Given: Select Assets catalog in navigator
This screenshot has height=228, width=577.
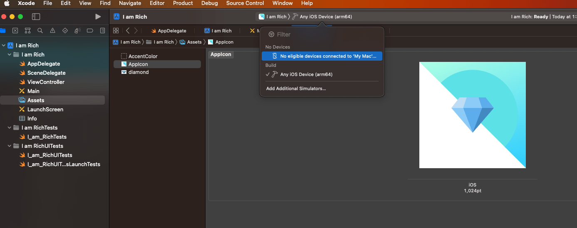Looking at the screenshot, I should pos(52,100).
